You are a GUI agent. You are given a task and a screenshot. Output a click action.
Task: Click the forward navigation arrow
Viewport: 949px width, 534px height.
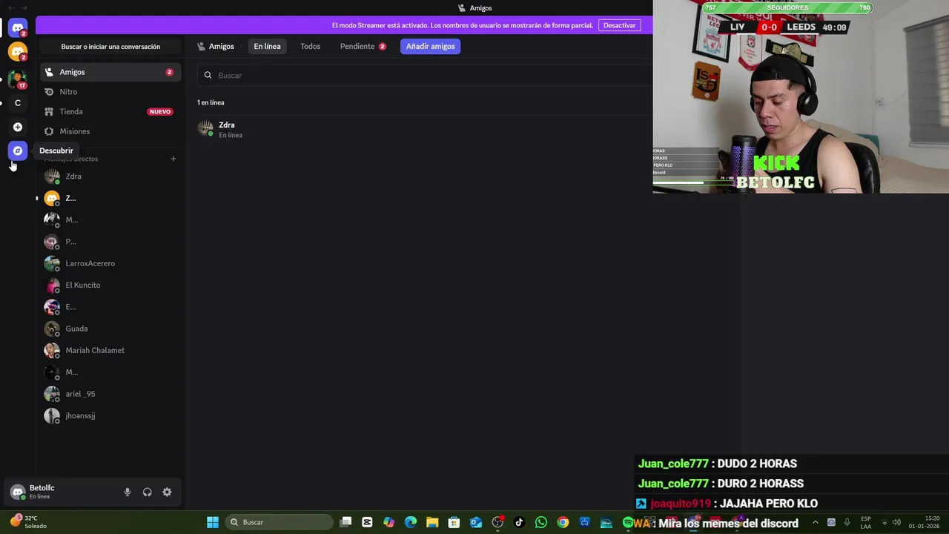pyautogui.click(x=24, y=7)
